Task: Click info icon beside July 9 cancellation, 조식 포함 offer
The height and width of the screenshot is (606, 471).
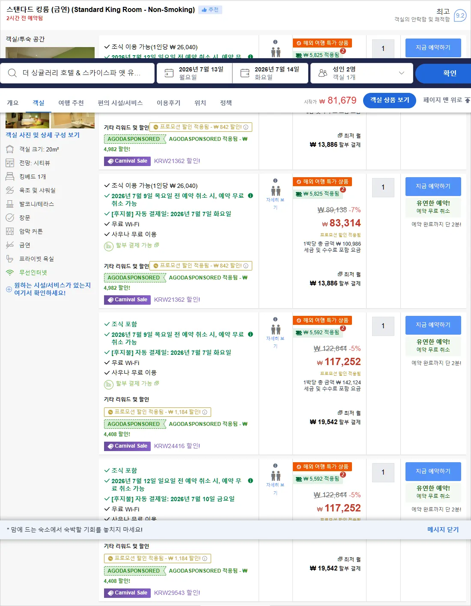Action: pyautogui.click(x=250, y=334)
